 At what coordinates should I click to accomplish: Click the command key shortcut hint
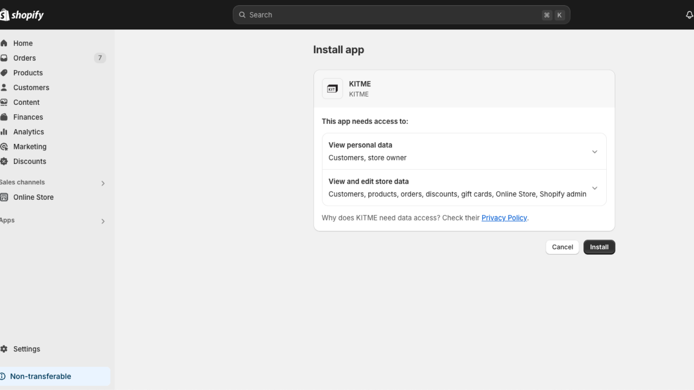coord(547,15)
